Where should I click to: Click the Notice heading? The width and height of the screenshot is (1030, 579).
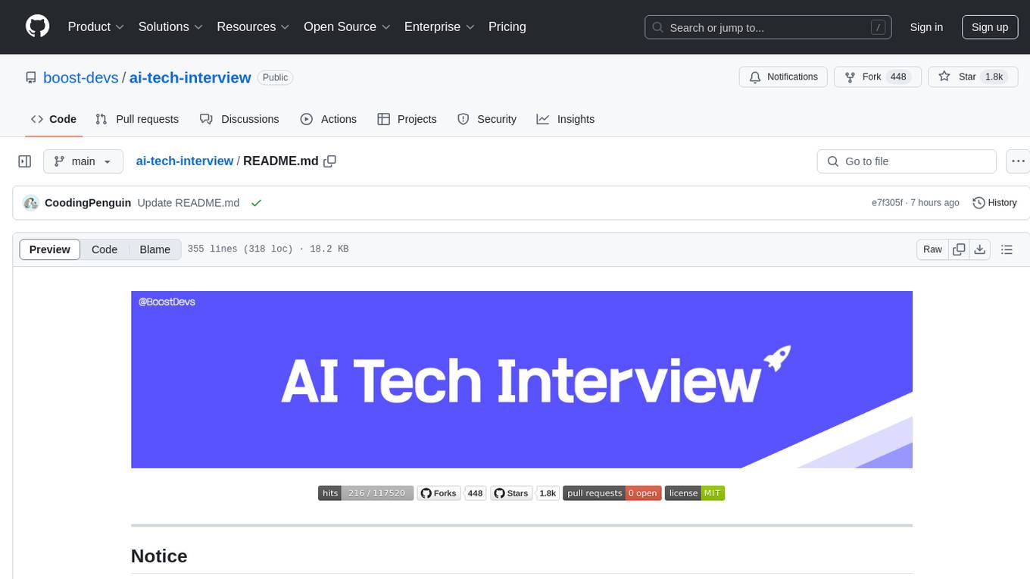click(159, 556)
